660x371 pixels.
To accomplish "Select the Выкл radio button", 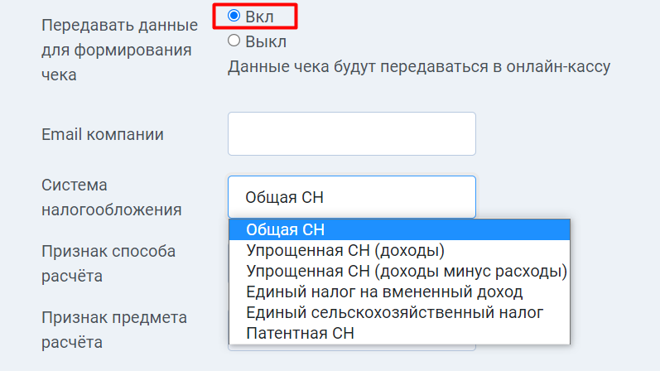I will (234, 41).
